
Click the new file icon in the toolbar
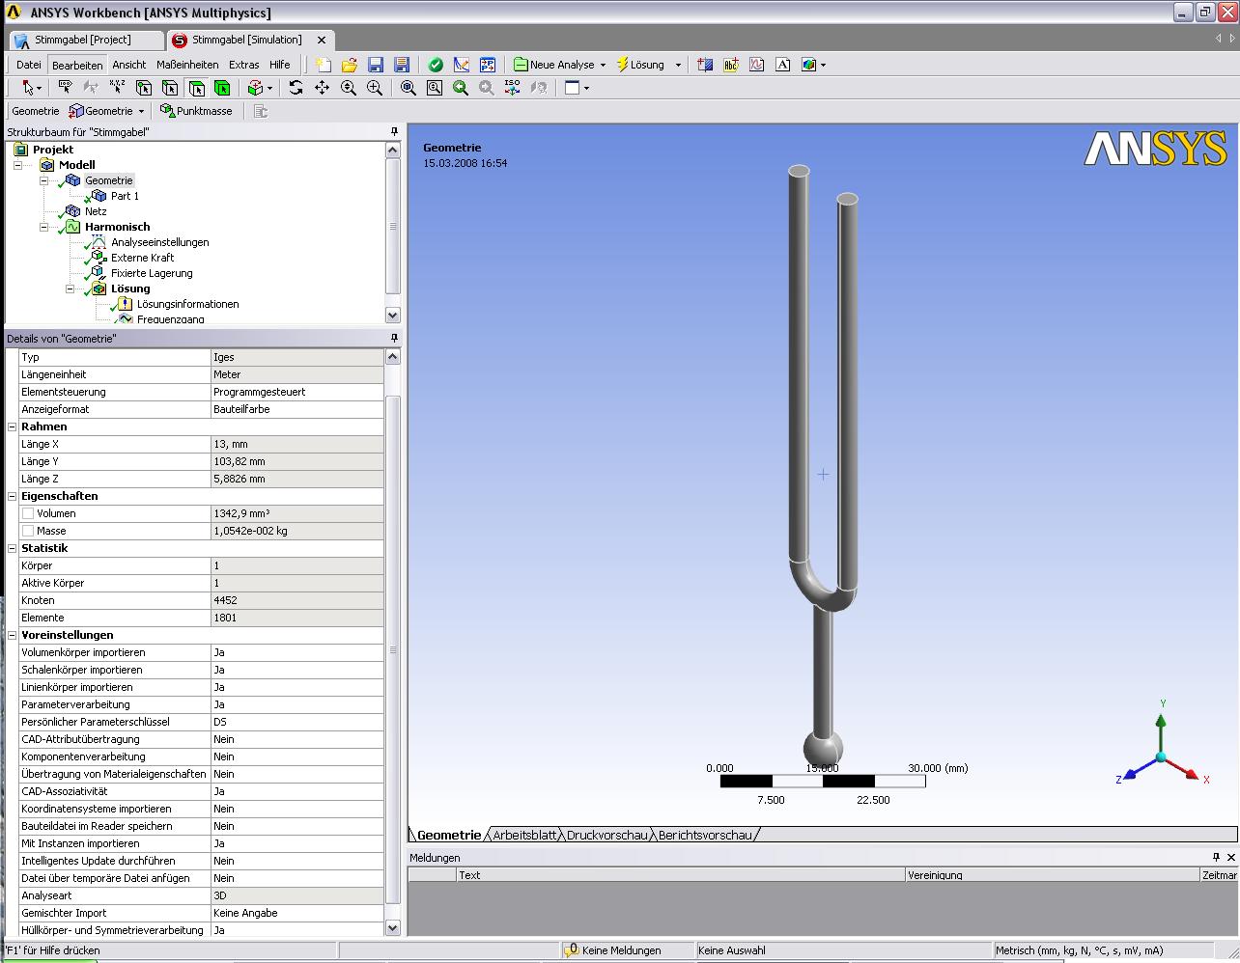pyautogui.click(x=324, y=65)
